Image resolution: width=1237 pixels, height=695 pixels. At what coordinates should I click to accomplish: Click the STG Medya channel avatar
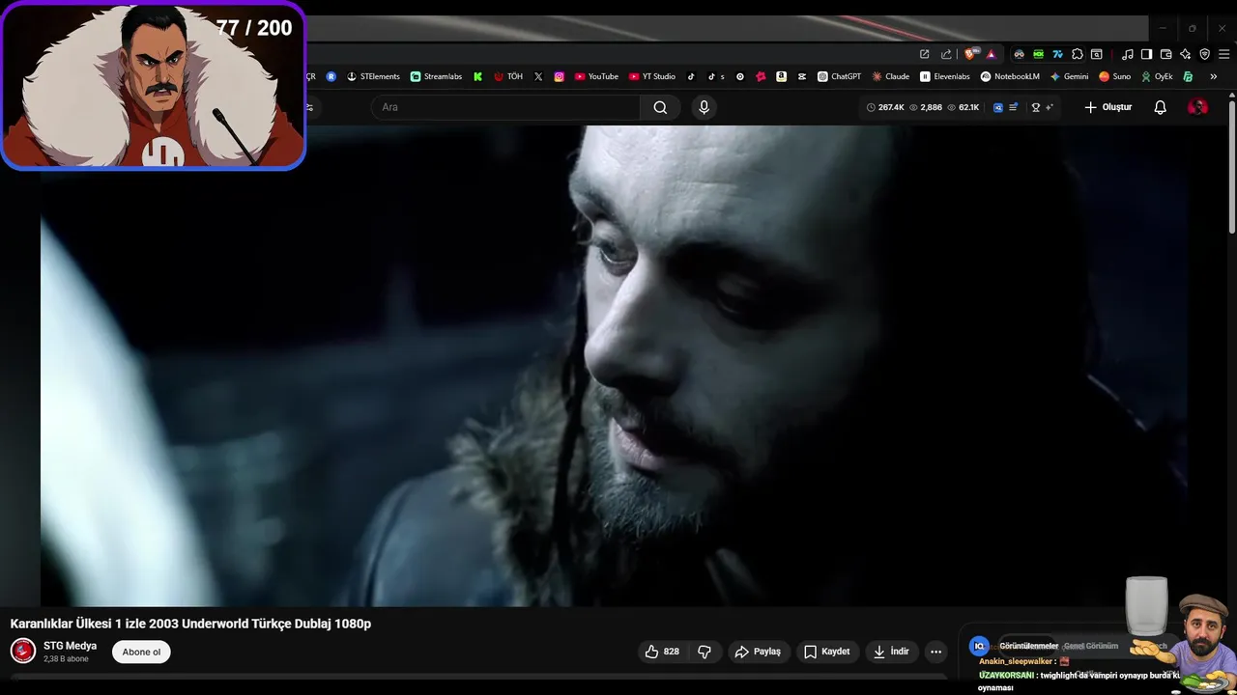23,652
